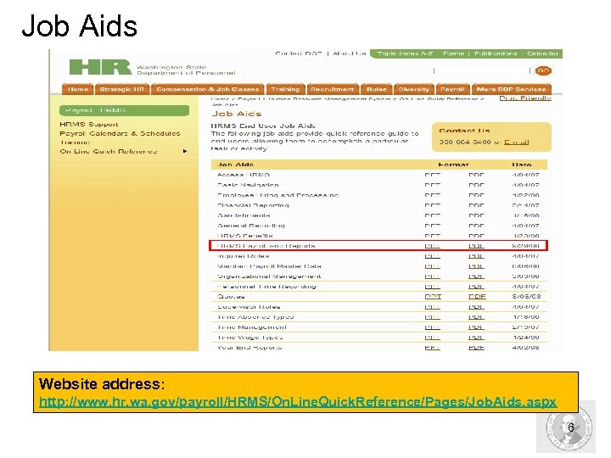
Task: Open PPT for Time Absence Types
Action: (x=432, y=317)
